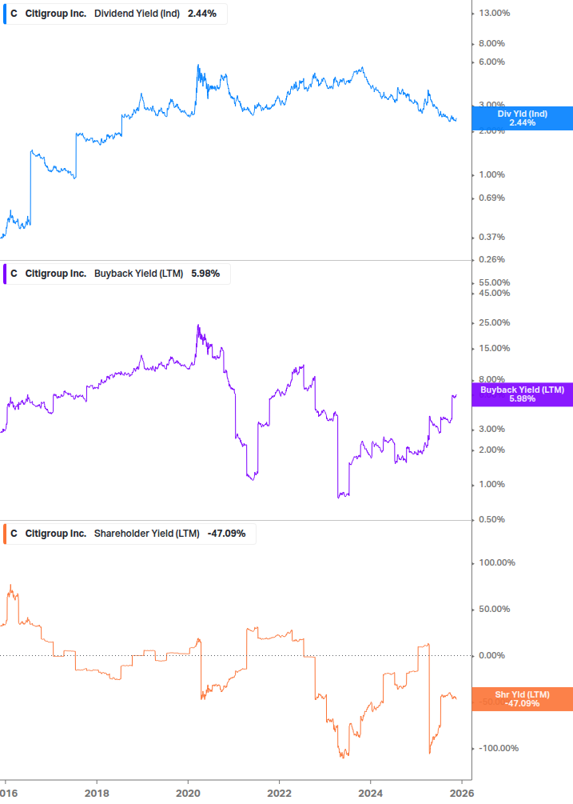Click the C ticker symbol in the Shareholder Yield legend

coord(14,534)
